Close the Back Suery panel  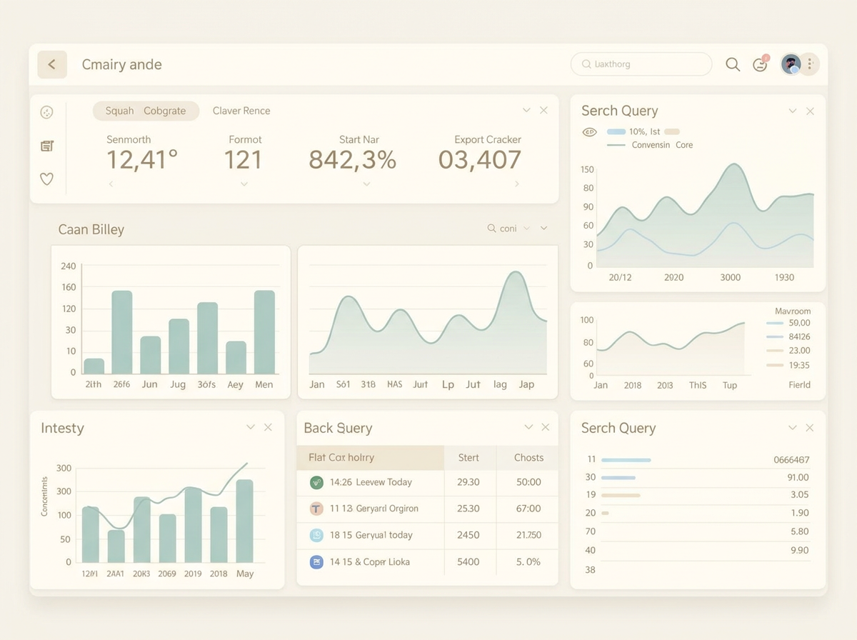pos(546,427)
